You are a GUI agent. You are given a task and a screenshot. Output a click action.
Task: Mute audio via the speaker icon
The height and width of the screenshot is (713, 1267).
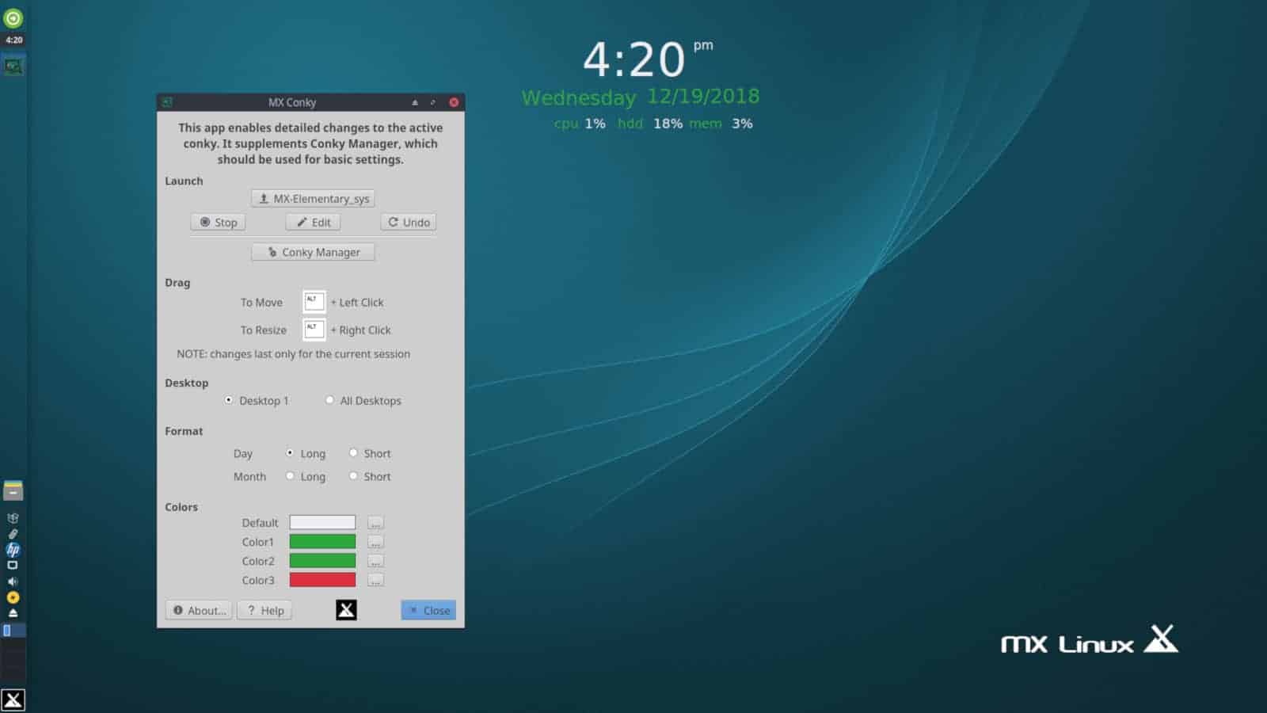coord(12,581)
